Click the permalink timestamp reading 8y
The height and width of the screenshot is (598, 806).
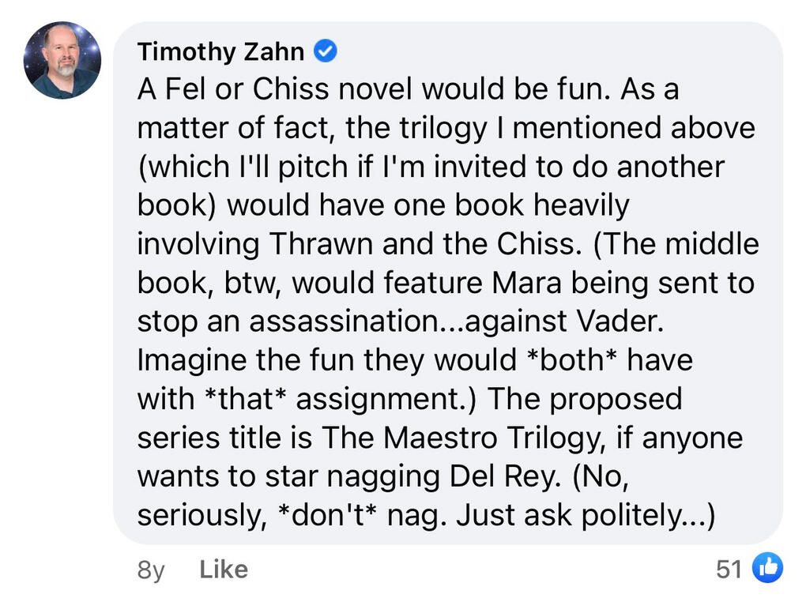pyautogui.click(x=150, y=569)
